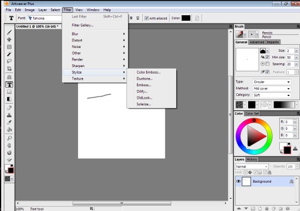Open the layer Opacity dropdown arrow

point(297,167)
